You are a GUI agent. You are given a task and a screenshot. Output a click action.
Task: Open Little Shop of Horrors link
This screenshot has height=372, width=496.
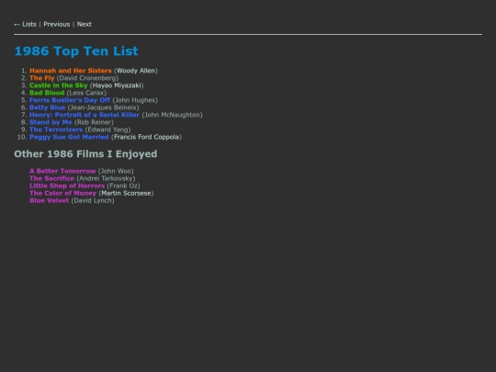pos(67,186)
